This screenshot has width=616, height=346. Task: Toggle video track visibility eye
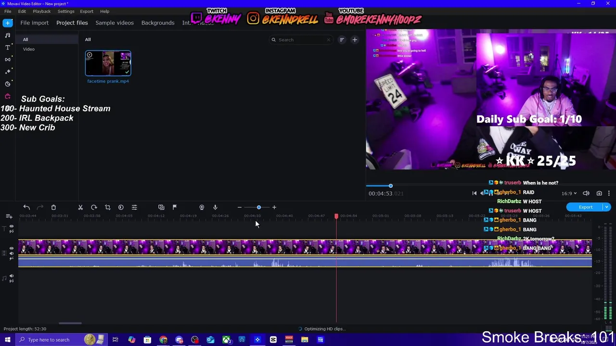(x=12, y=248)
